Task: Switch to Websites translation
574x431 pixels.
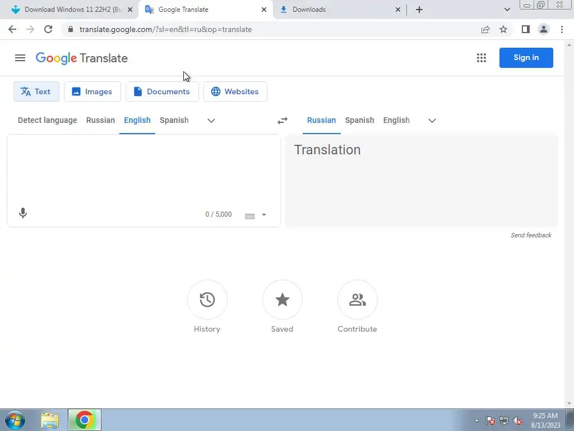Action: tap(235, 91)
